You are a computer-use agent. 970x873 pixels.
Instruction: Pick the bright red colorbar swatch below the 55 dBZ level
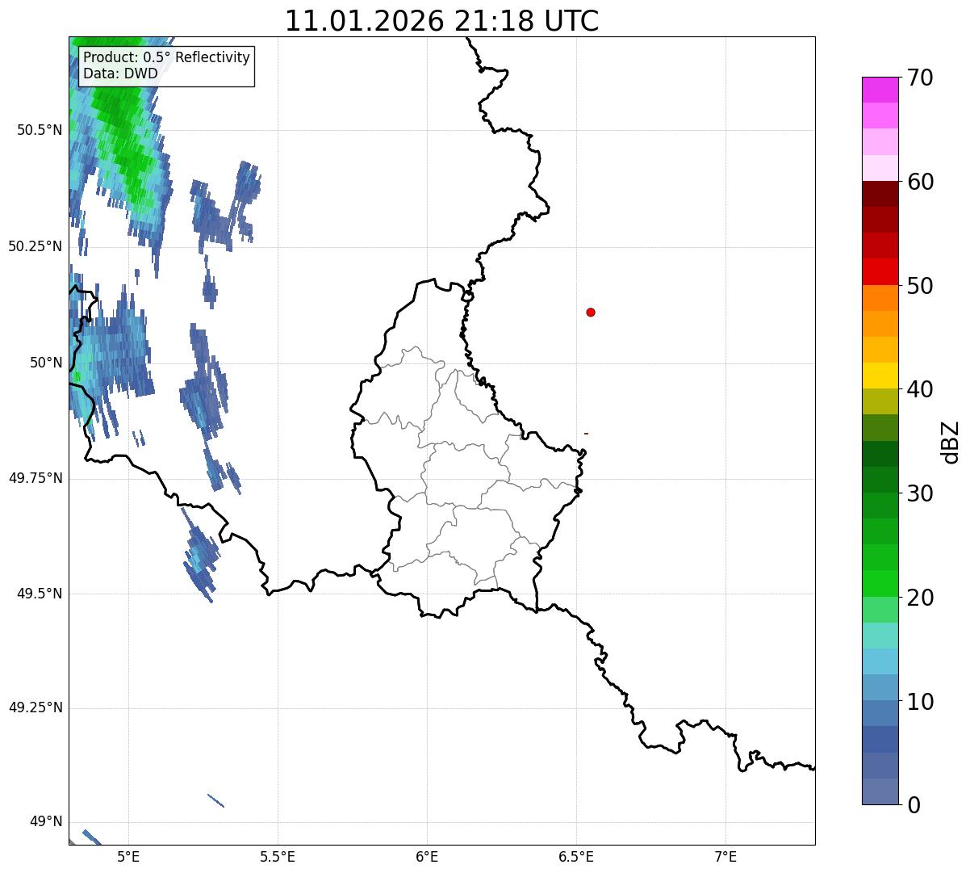tap(880, 271)
